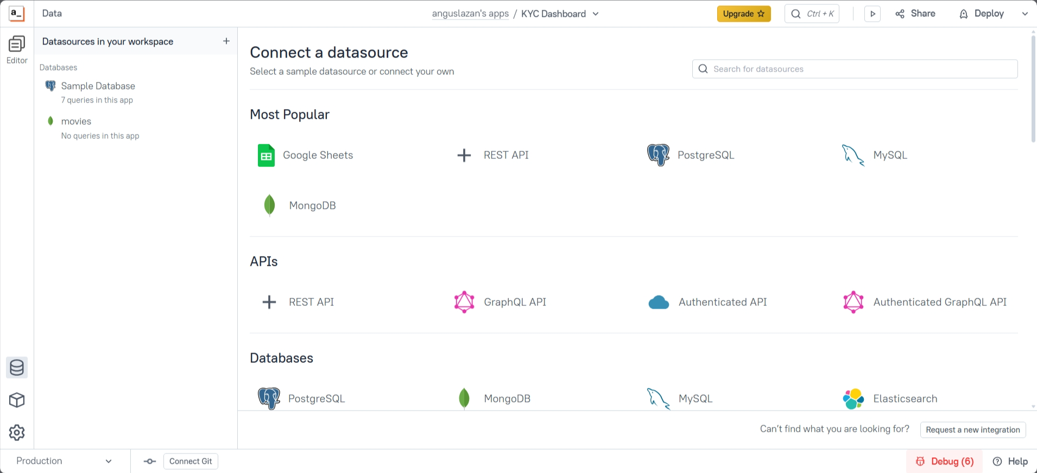Choose Elasticsearch datasource
Image resolution: width=1037 pixels, height=473 pixels.
[890, 399]
